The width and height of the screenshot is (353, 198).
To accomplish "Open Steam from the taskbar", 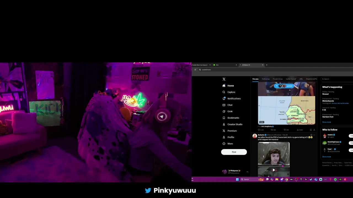I will pyautogui.click(x=311, y=180).
